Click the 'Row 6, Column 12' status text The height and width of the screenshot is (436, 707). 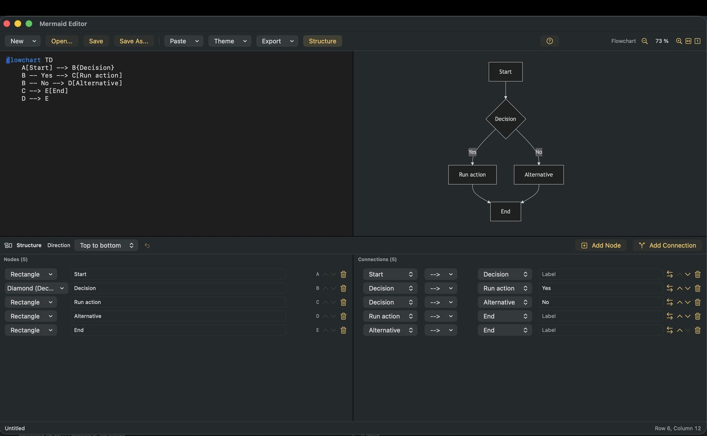tap(678, 428)
